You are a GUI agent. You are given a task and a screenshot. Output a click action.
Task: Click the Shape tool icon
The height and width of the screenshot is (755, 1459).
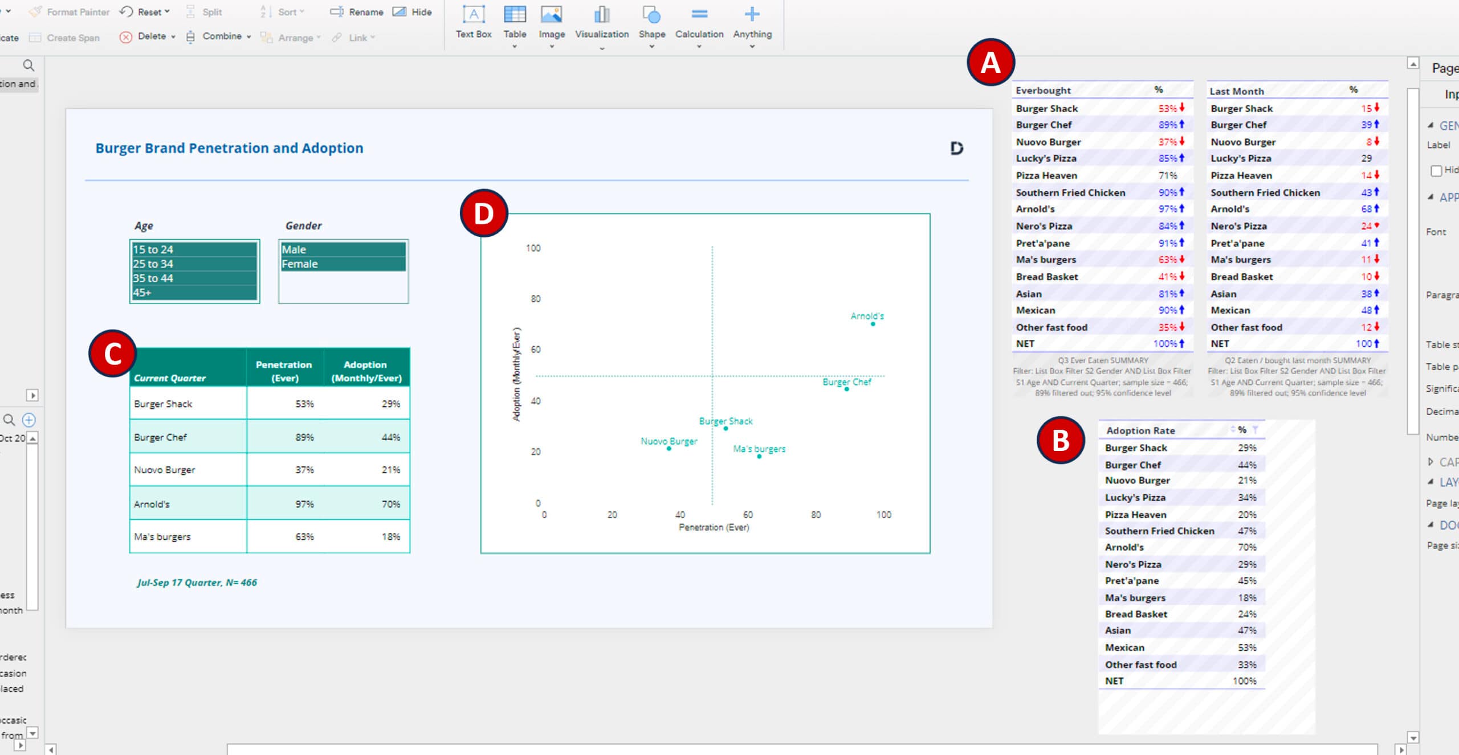click(x=651, y=15)
